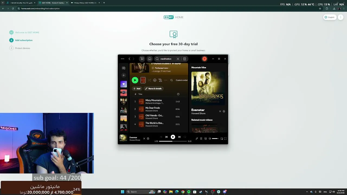This screenshot has height=195, width=347.
Task: Bookmark this page with the star
Action: tap(320, 8)
